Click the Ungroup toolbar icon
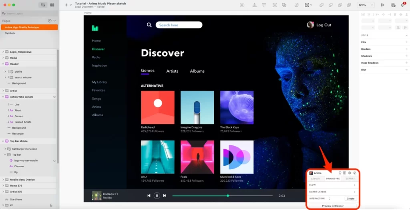This screenshot has width=410, height=210. [284, 5]
